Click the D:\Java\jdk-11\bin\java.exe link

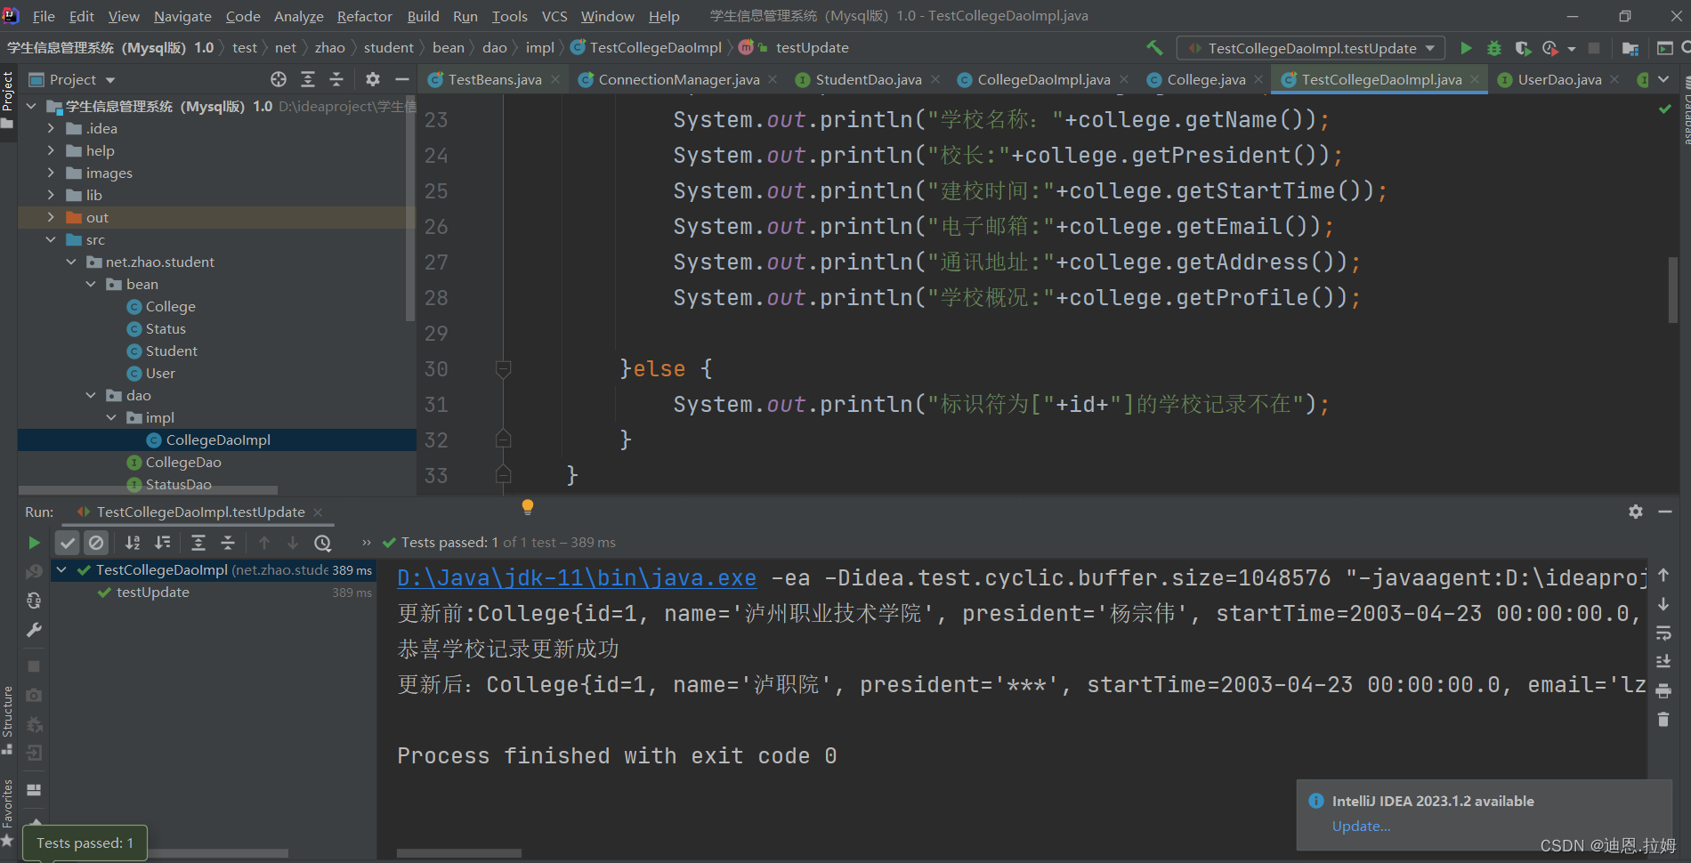click(577, 578)
